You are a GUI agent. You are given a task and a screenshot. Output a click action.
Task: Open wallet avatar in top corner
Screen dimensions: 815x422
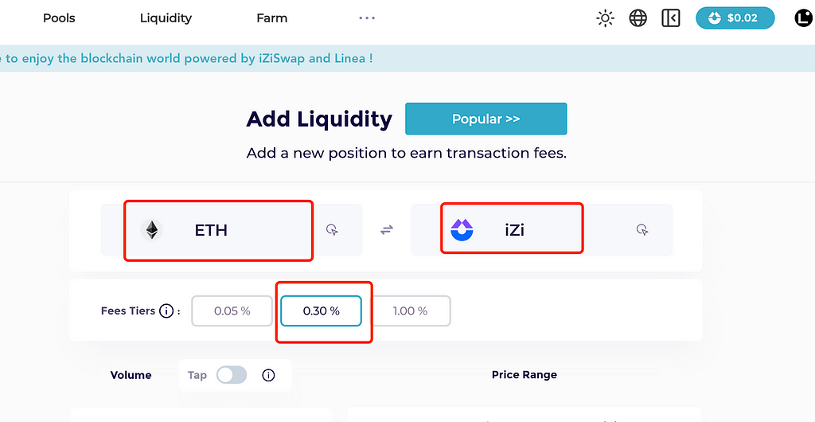coord(804,18)
